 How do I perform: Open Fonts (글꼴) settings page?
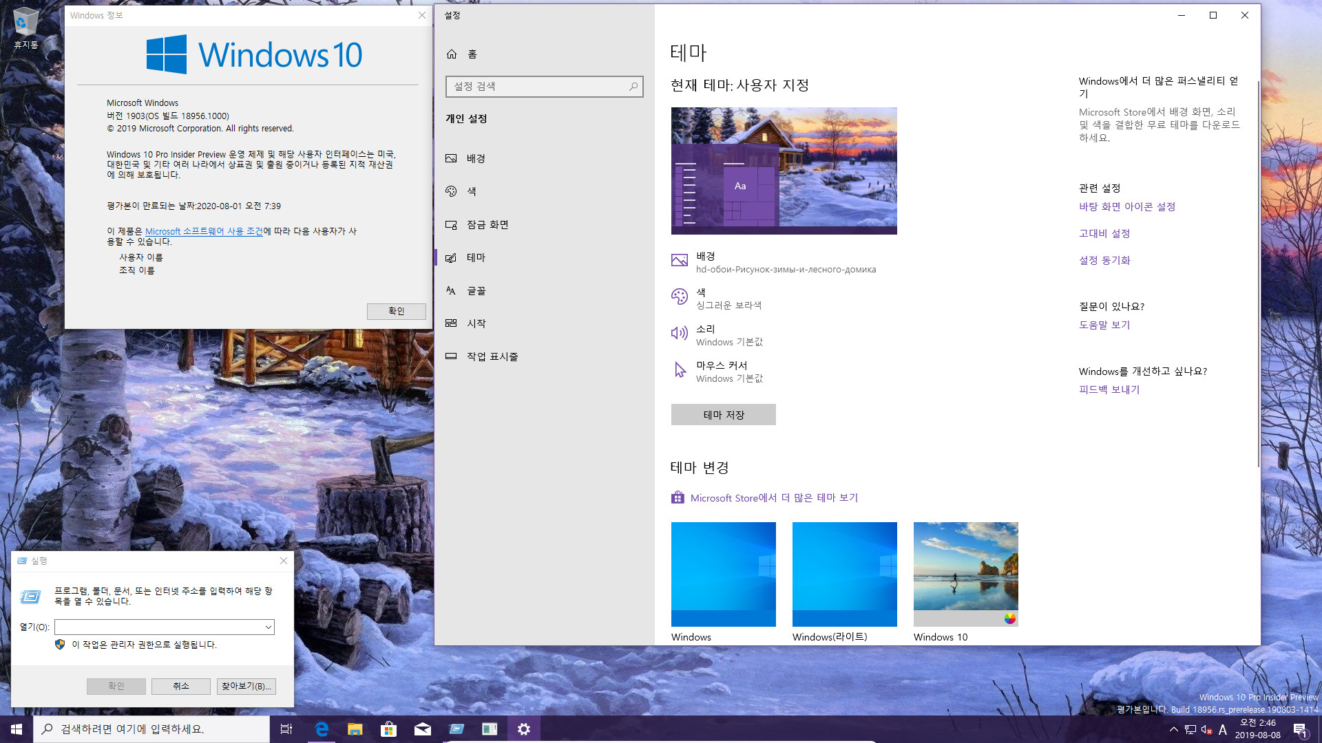coord(544,290)
